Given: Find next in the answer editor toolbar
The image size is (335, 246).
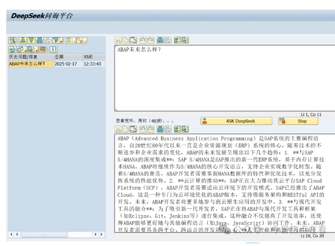Looking at the screenshot, I should click(167, 129).
